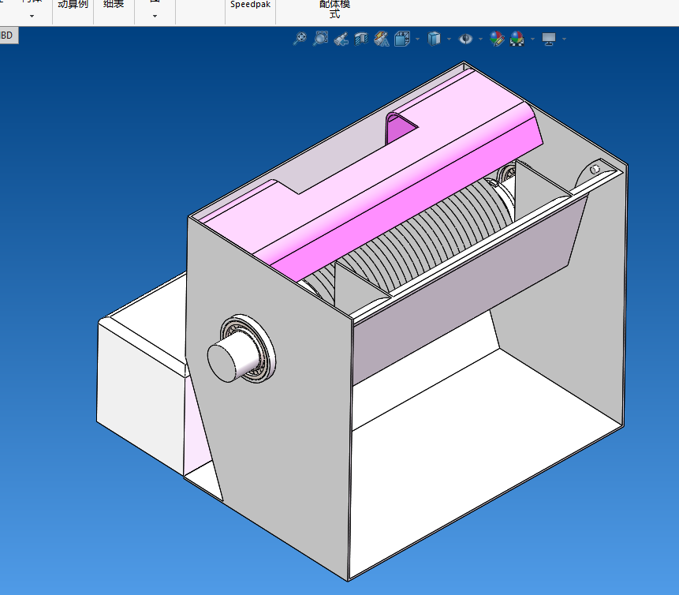679x595 pixels.
Task: Click the 配体模式 button in the ribbon
Action: pos(335,9)
